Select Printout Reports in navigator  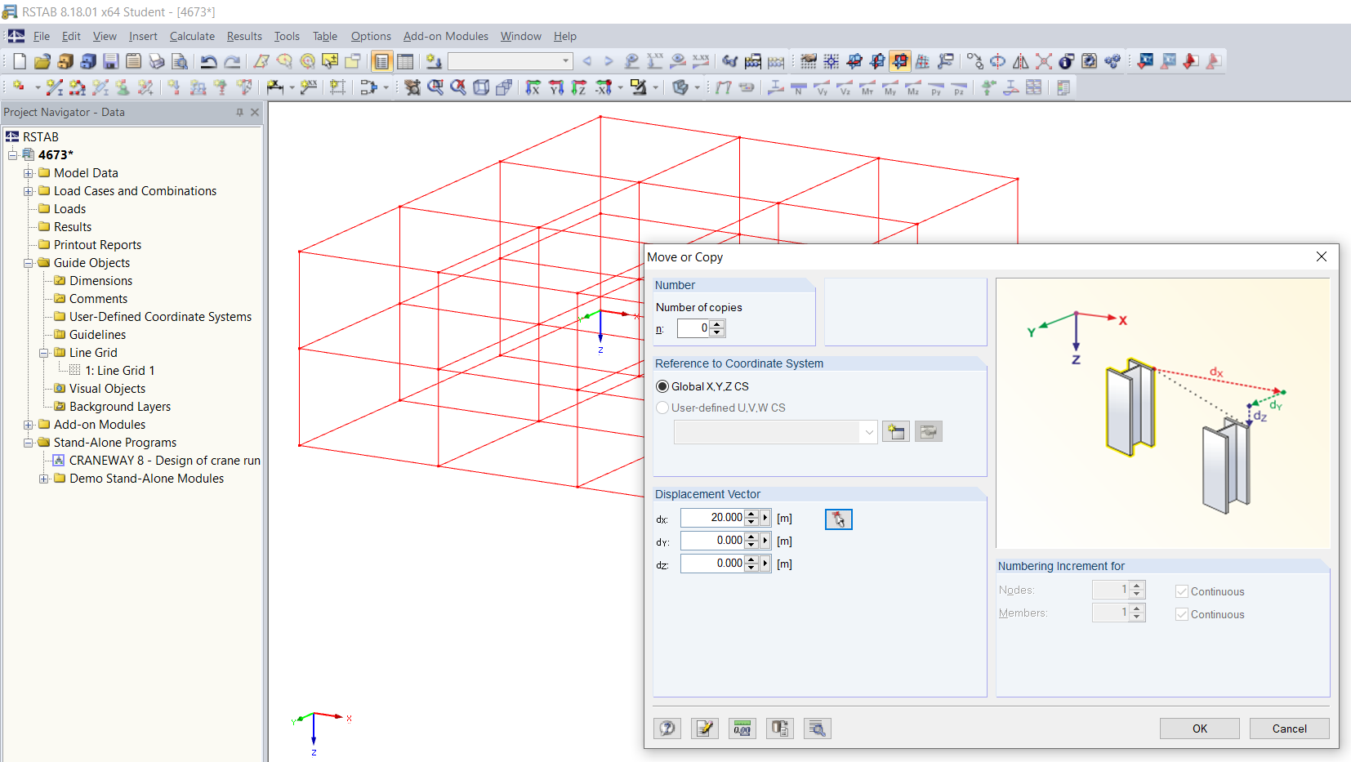pos(97,245)
